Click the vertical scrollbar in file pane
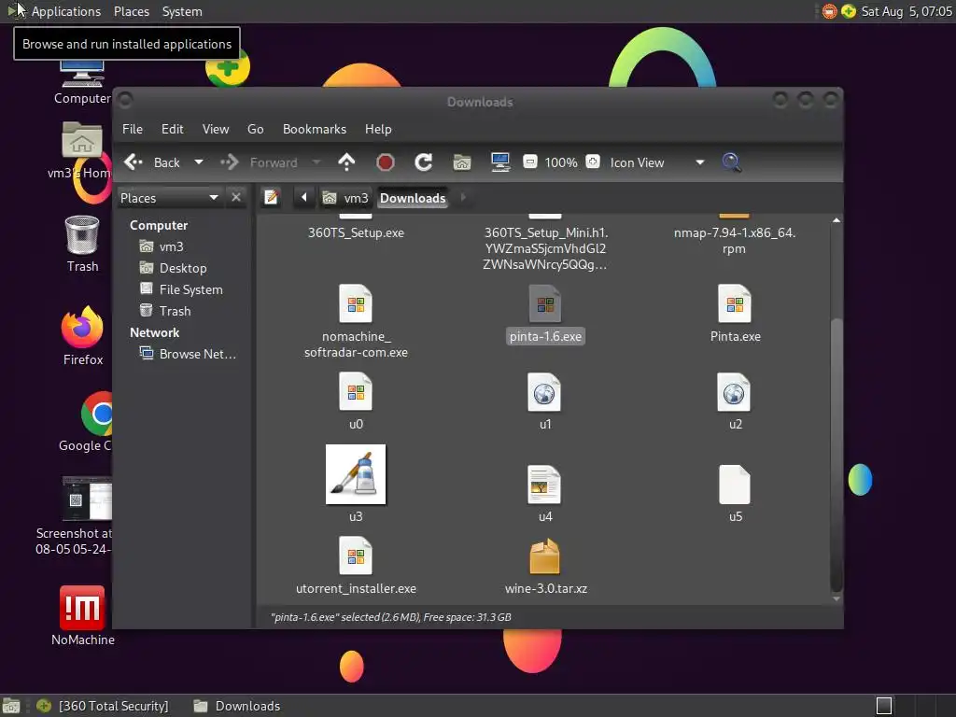 coord(836,453)
